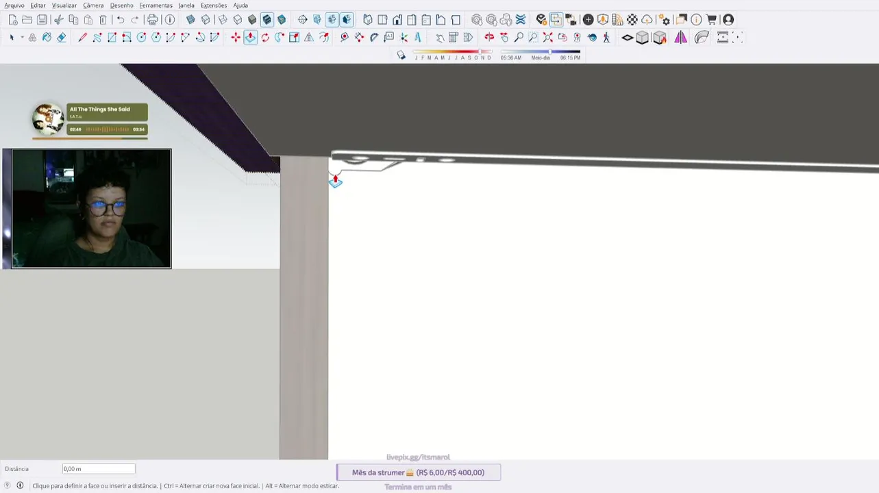Click the Save disk icon
The height and width of the screenshot is (493, 879).
(42, 20)
